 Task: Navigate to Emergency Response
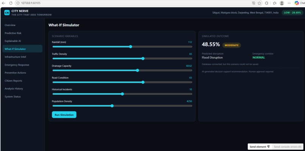click(17, 65)
